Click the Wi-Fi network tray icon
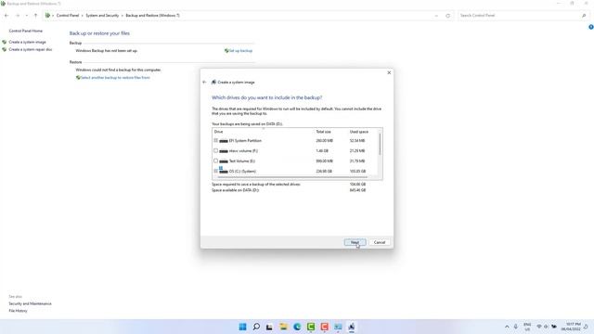 tap(538, 327)
